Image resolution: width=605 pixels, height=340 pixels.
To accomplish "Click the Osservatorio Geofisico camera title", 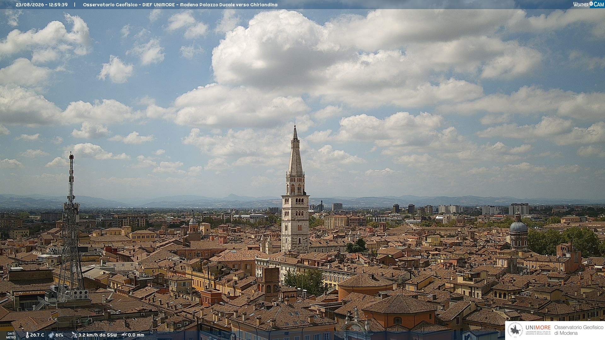I will [180, 5].
